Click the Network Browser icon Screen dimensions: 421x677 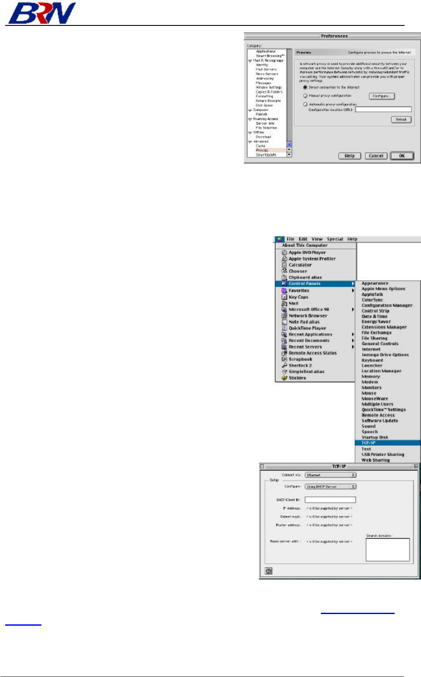click(x=284, y=316)
